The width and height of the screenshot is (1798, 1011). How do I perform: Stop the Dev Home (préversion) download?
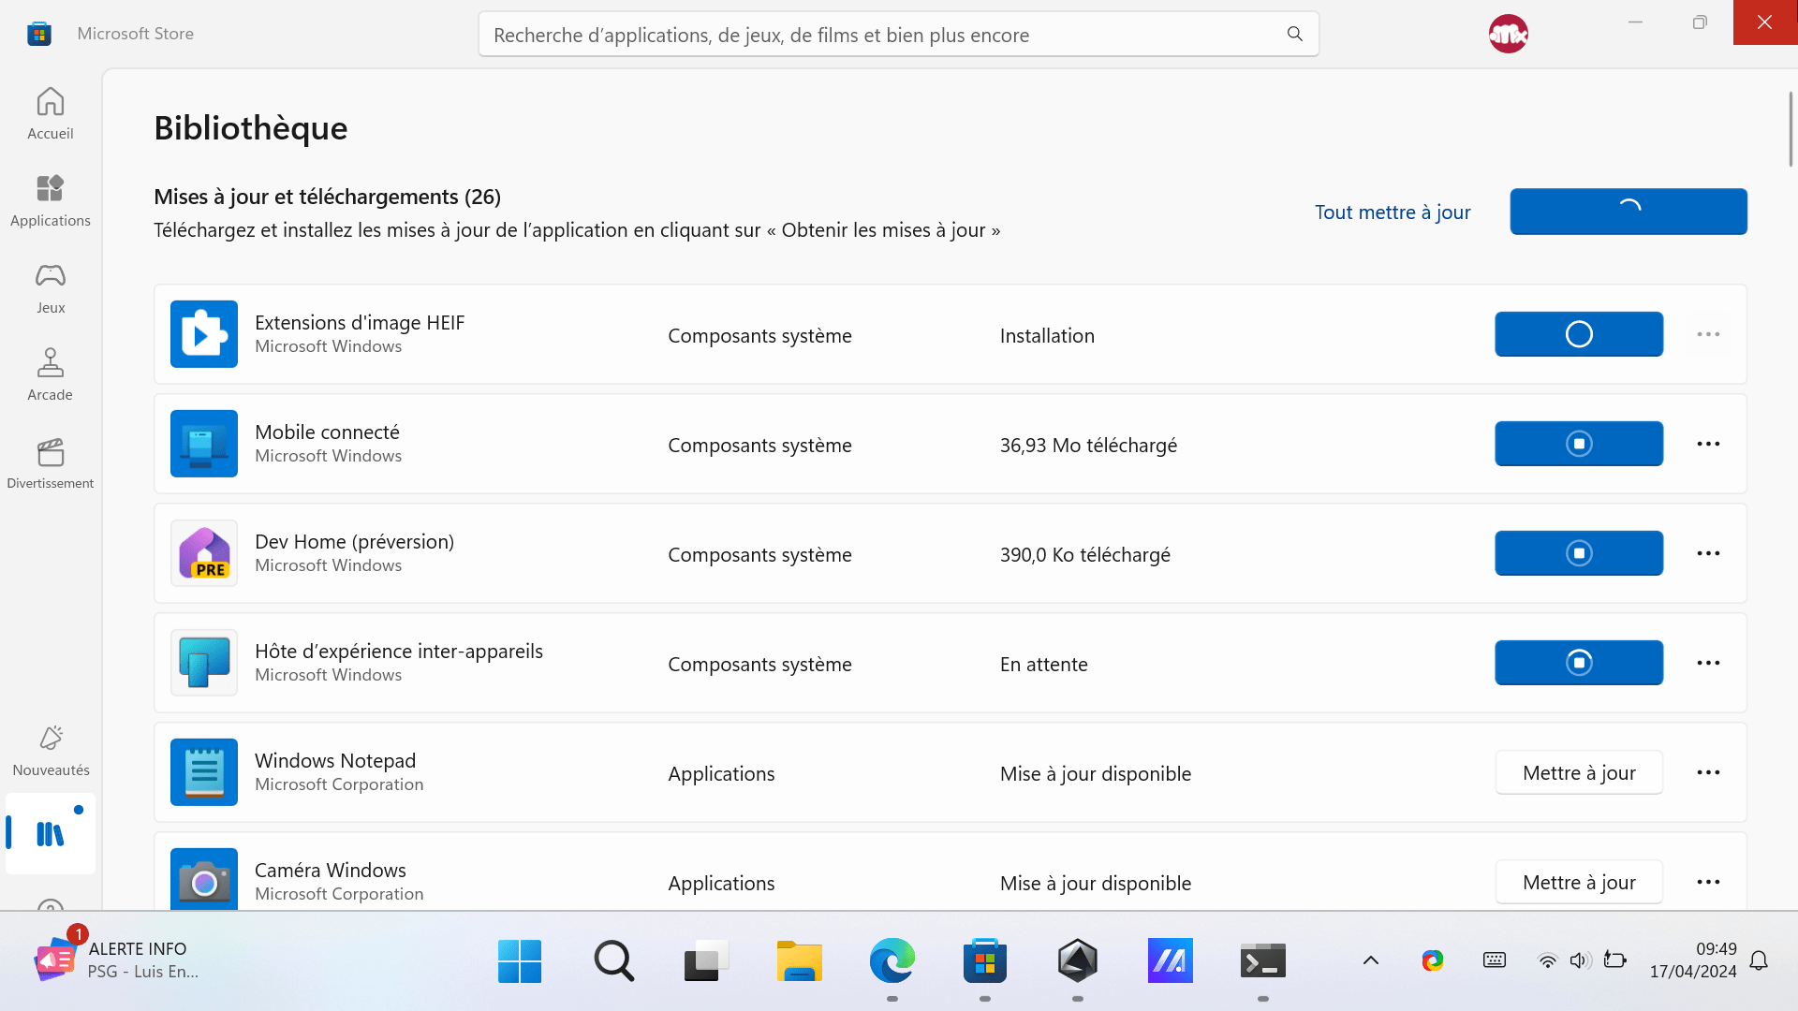coord(1579,553)
